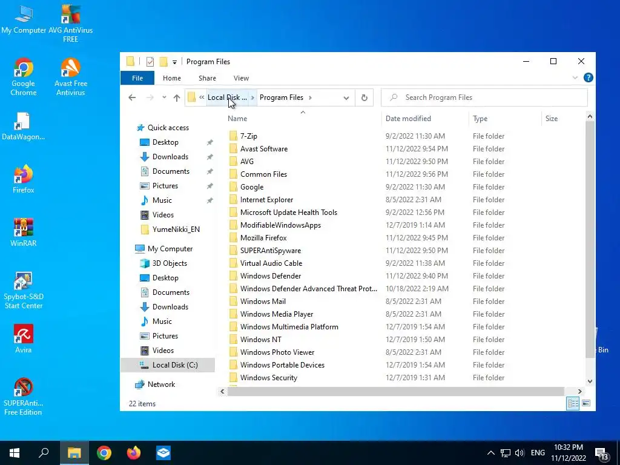Show hidden breadcrumb folders via double chevron
Viewport: 620px width, 465px height.
pos(202,97)
